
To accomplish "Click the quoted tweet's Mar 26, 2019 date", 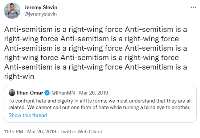I will click(x=94, y=93).
